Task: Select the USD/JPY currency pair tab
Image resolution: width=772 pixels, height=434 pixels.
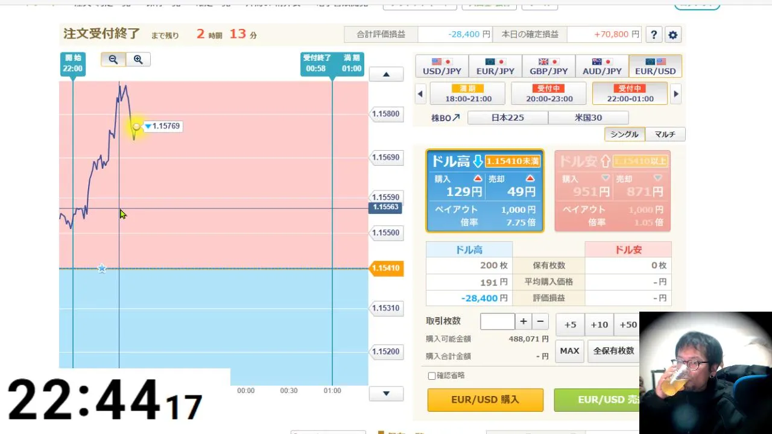Action: pos(441,66)
